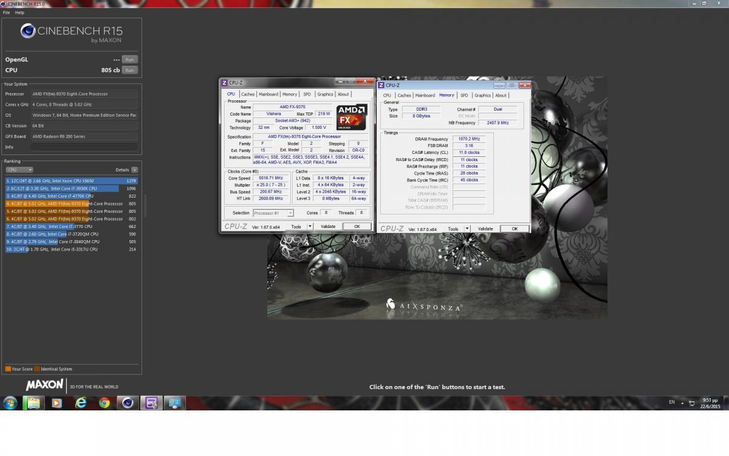Open the Caches tab in the left CPU-Z window
The width and height of the screenshot is (729, 456).
click(248, 94)
